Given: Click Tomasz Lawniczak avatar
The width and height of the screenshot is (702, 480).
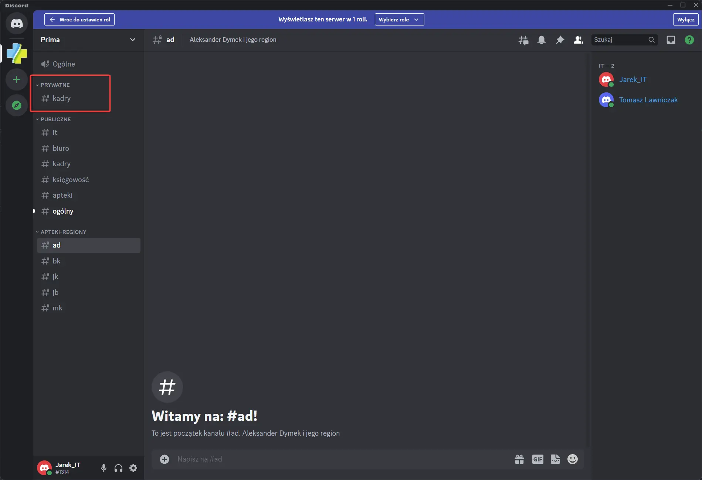Looking at the screenshot, I should point(606,100).
